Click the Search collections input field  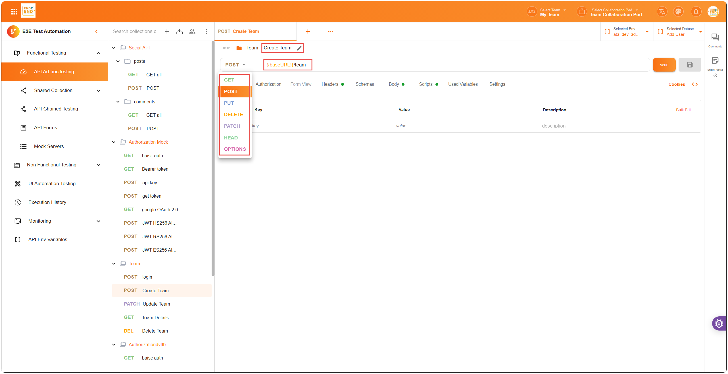click(x=135, y=32)
